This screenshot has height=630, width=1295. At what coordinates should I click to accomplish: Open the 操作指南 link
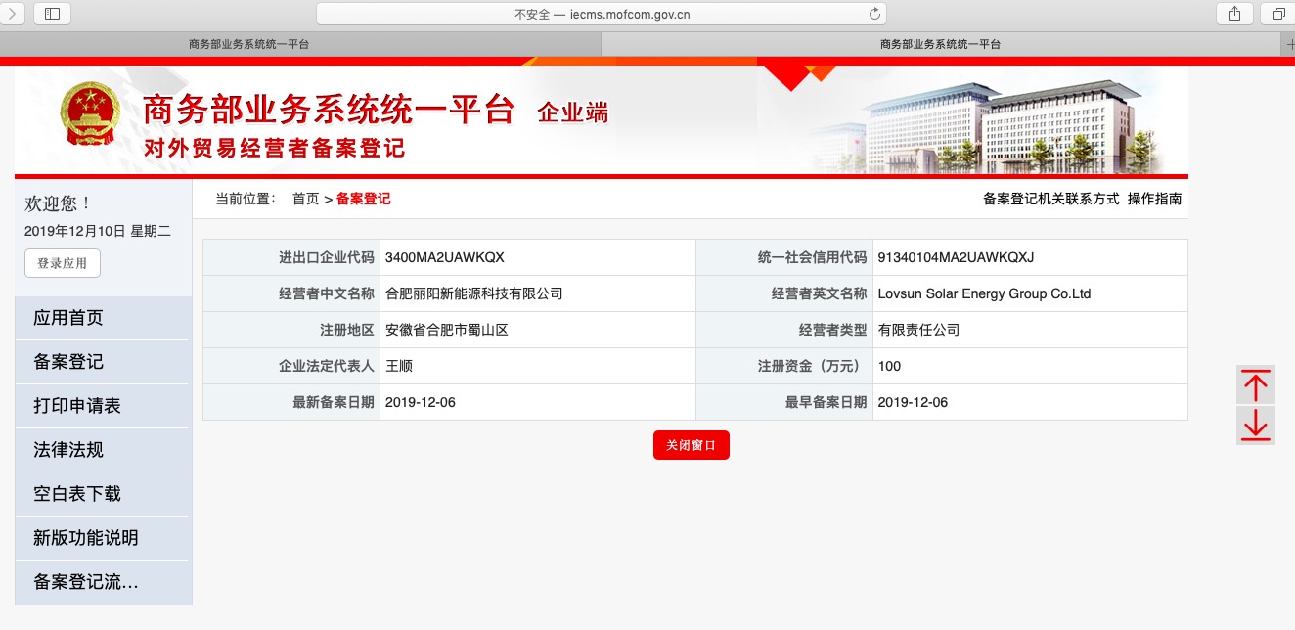click(1154, 199)
